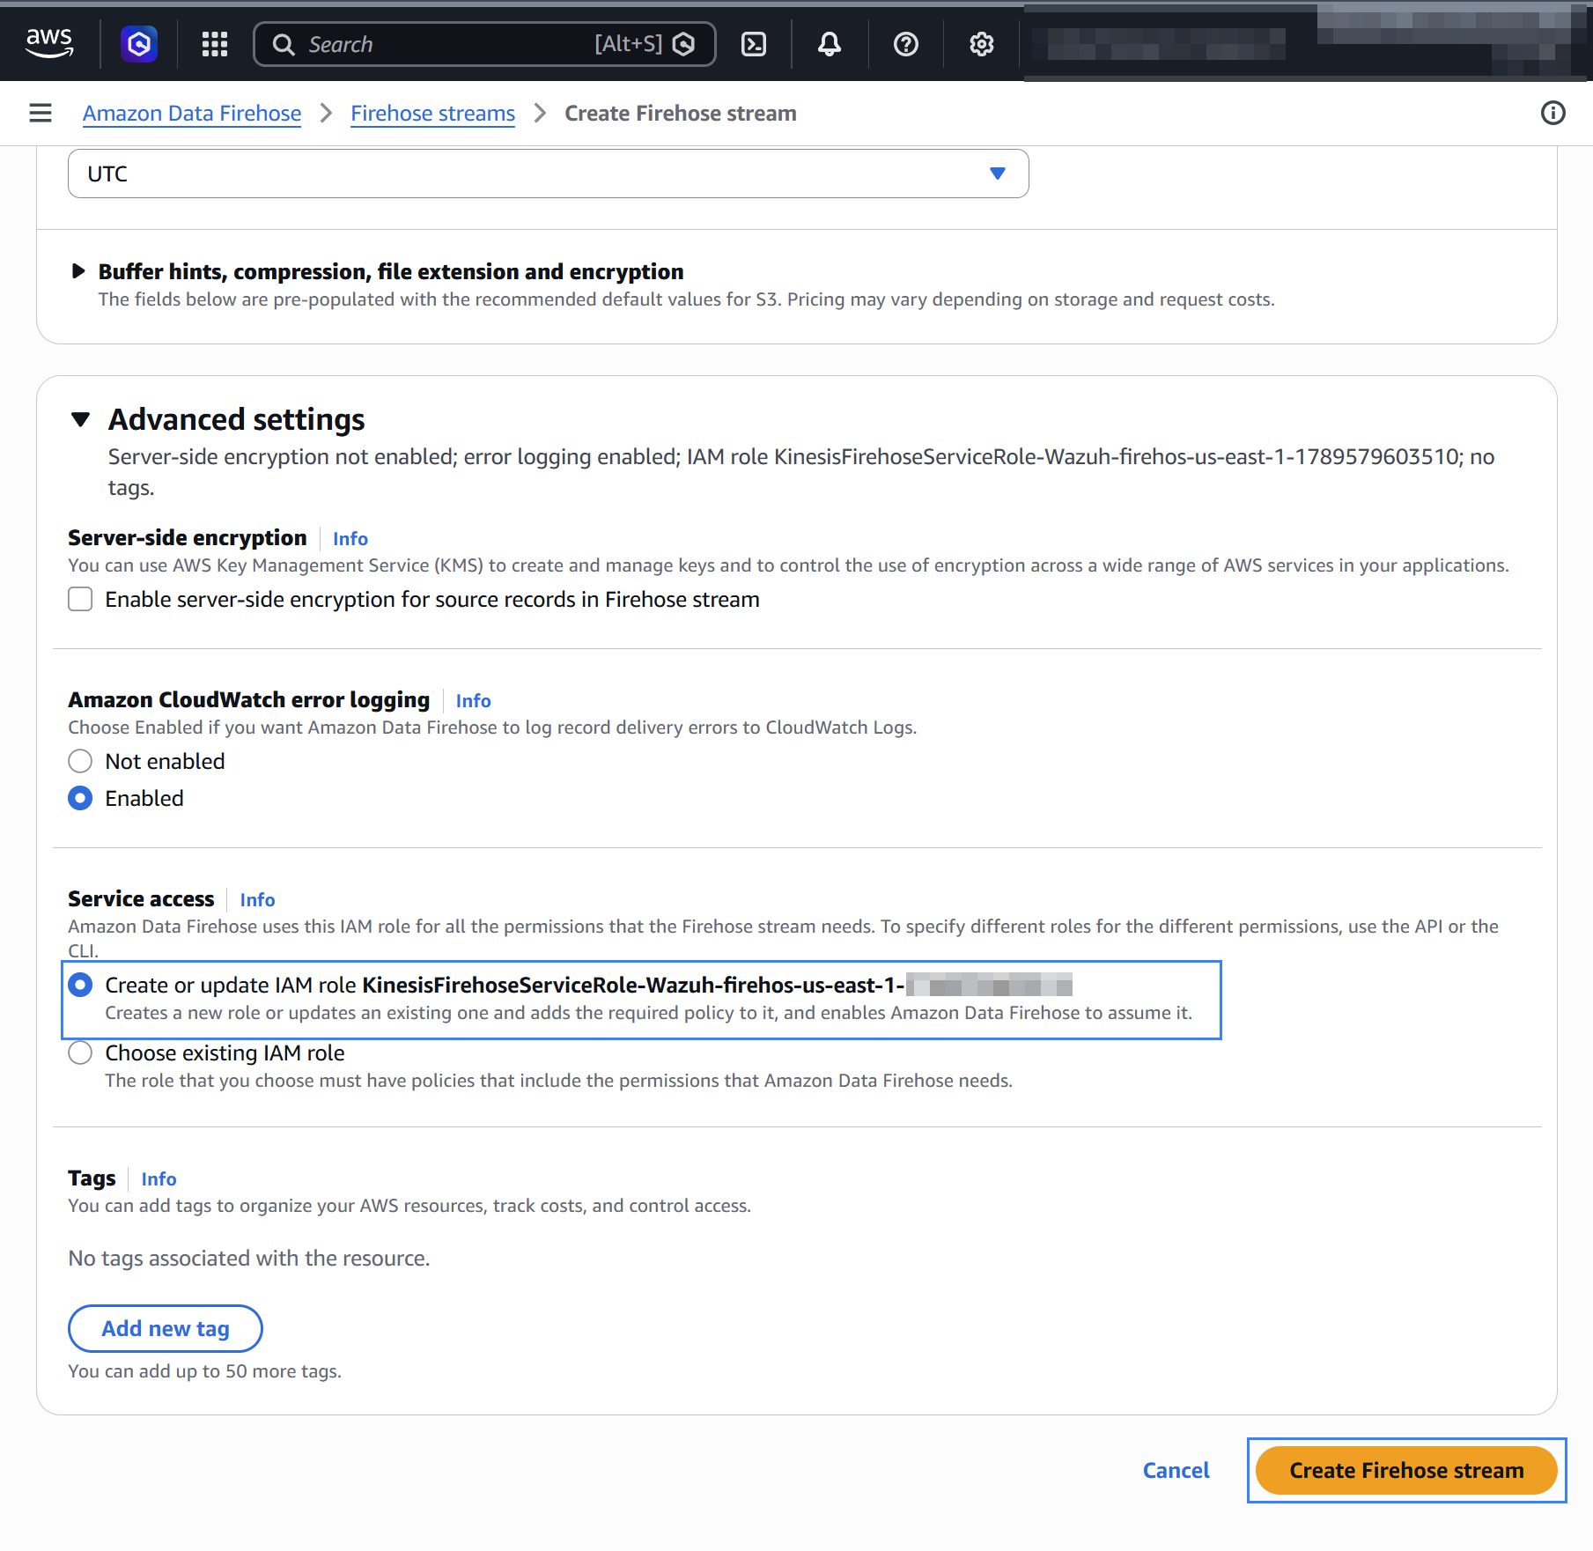
Task: Enable server-side encryption checkbox
Action: coord(80,599)
